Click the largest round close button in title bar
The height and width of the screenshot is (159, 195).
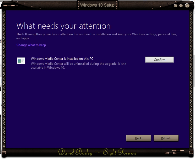[187, 5]
